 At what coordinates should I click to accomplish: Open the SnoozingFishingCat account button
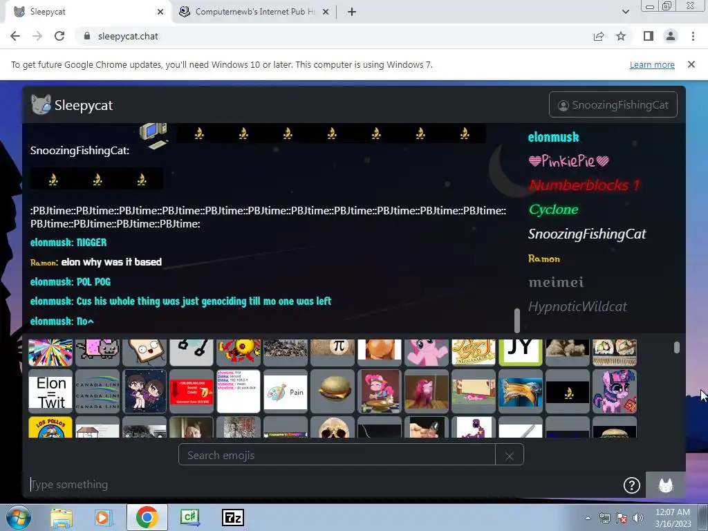point(613,105)
